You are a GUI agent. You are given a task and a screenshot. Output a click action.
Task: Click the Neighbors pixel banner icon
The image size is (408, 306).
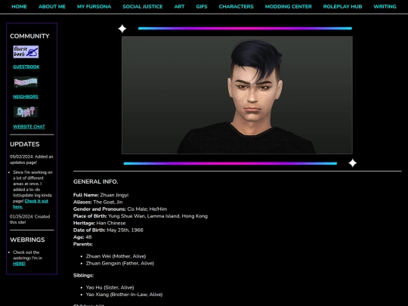(x=26, y=82)
